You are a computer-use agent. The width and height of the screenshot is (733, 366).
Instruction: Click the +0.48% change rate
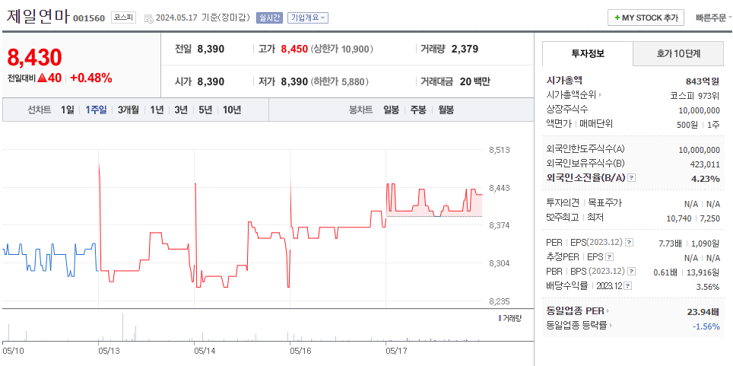point(91,78)
